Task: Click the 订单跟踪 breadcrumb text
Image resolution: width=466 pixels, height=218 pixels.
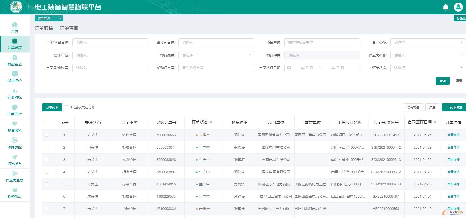Action: pos(44,28)
